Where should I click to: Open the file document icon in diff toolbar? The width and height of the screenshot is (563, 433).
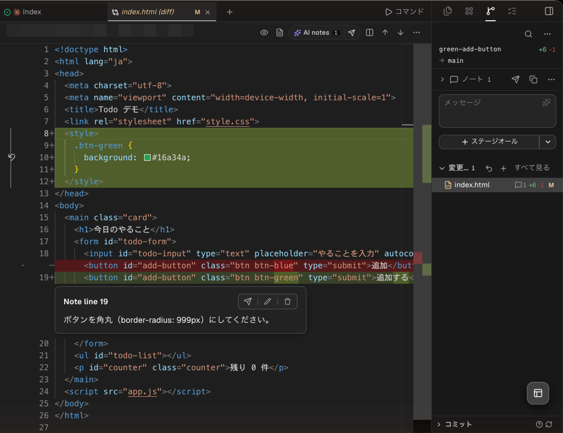click(x=280, y=32)
